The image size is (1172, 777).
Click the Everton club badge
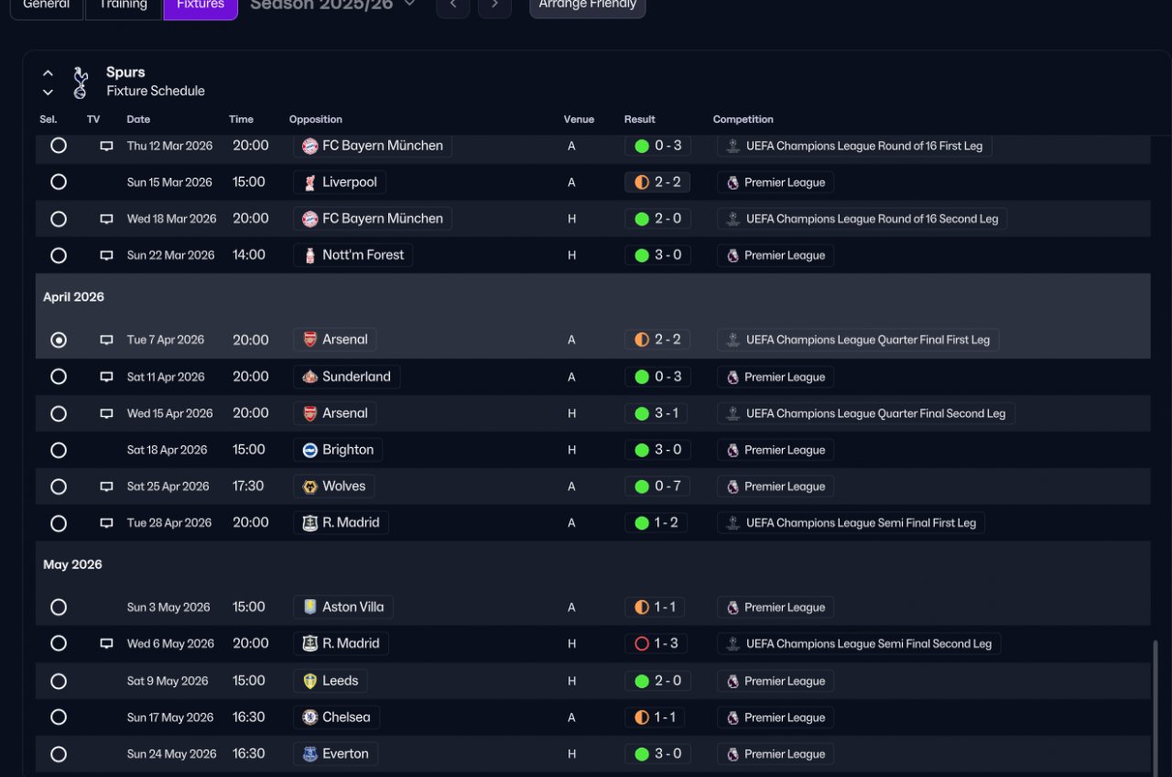pos(310,754)
